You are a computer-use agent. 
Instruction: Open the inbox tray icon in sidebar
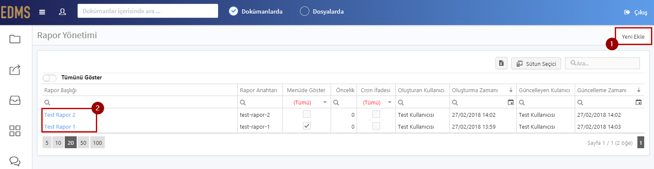click(15, 100)
